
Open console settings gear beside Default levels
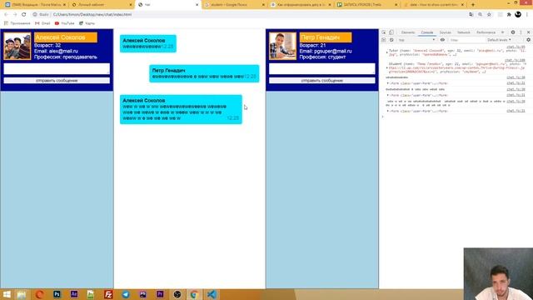528,40
